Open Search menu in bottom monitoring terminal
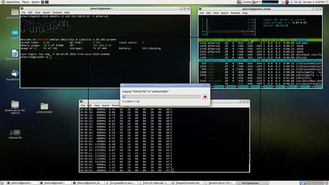329x185 pixels. tap(106, 105)
